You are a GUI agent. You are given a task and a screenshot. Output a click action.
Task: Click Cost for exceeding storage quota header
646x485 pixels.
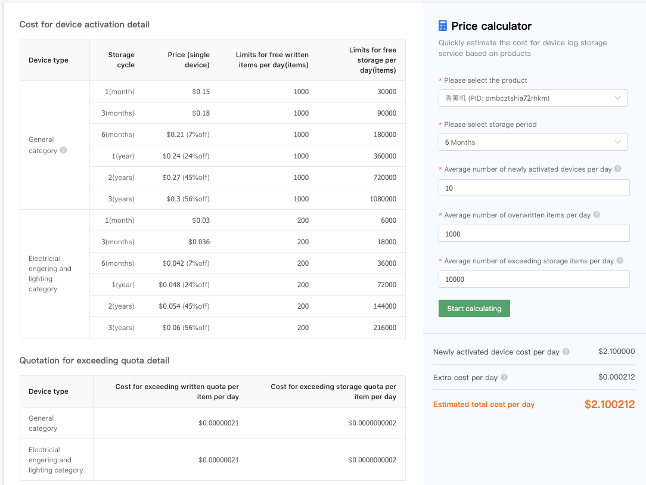(333, 391)
